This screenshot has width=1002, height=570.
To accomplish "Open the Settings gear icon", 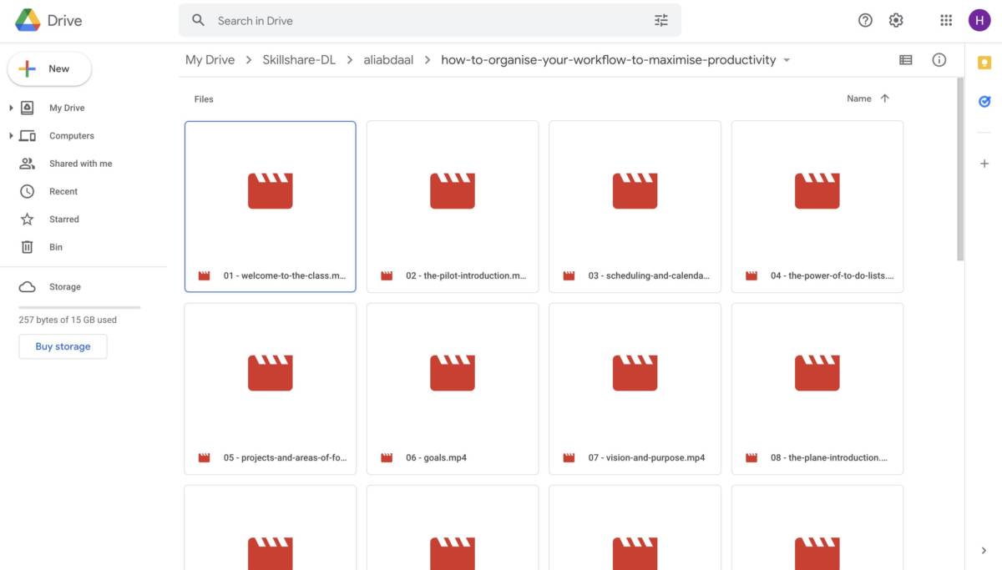I will [896, 20].
